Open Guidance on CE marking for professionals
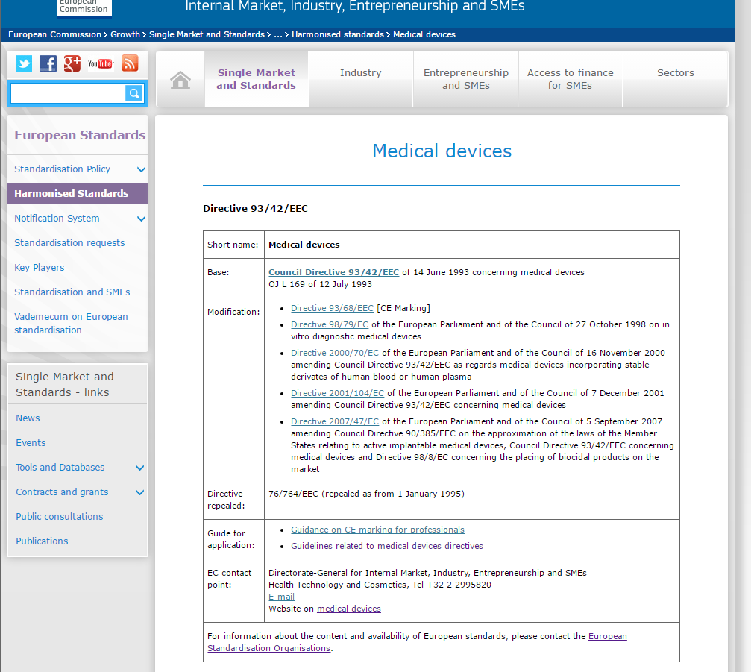 click(377, 530)
